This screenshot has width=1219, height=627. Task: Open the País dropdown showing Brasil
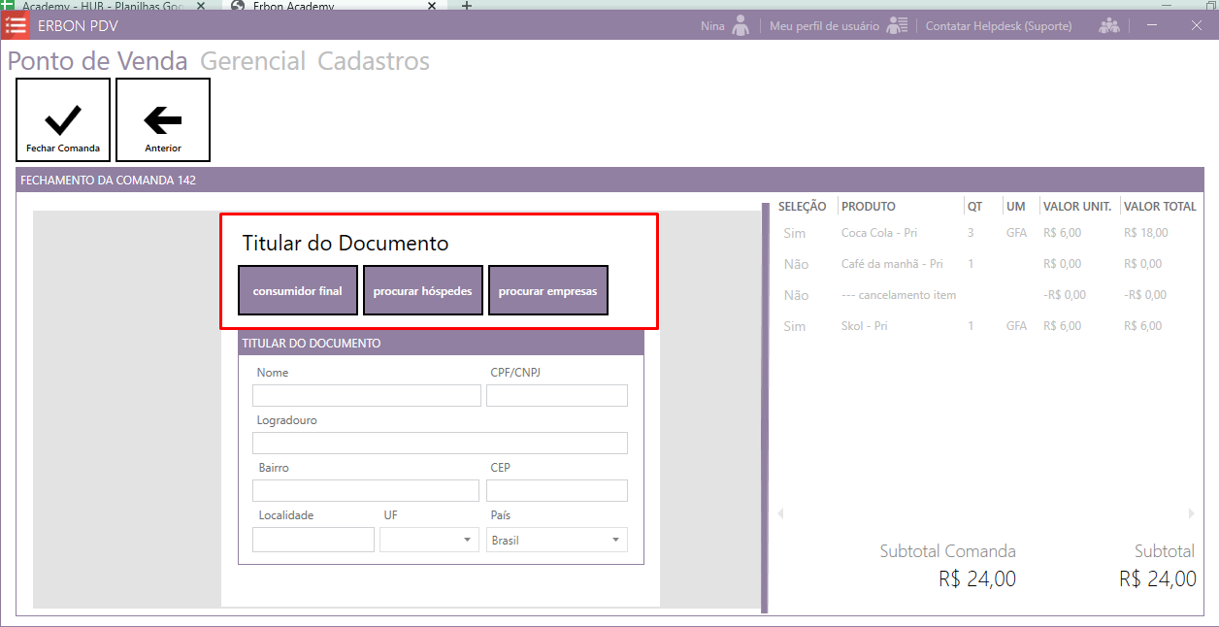pos(615,540)
